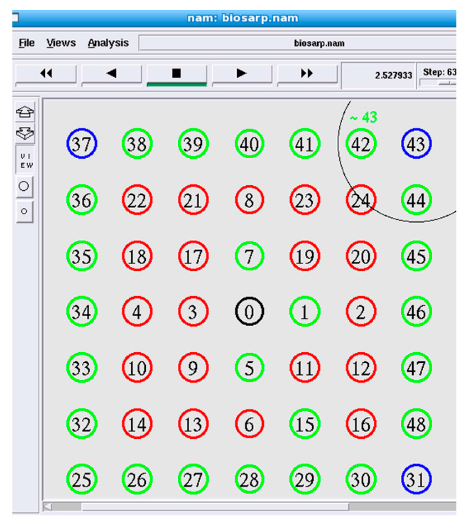Select red node 22
468x527 pixels.
click(137, 200)
